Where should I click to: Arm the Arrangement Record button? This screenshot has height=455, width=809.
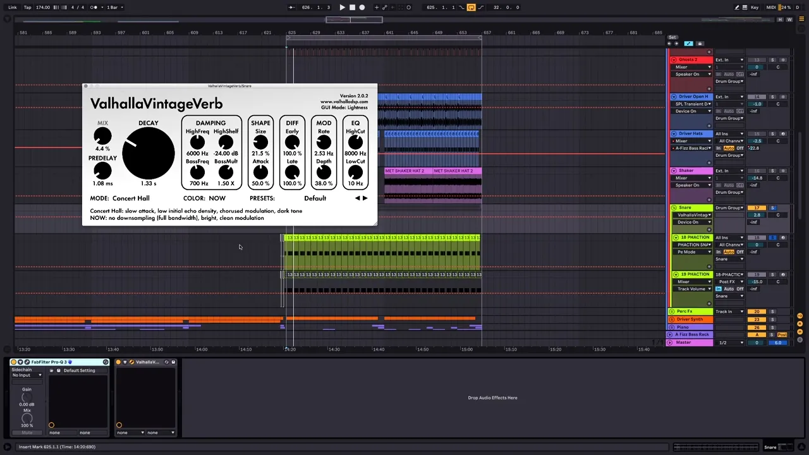point(362,8)
